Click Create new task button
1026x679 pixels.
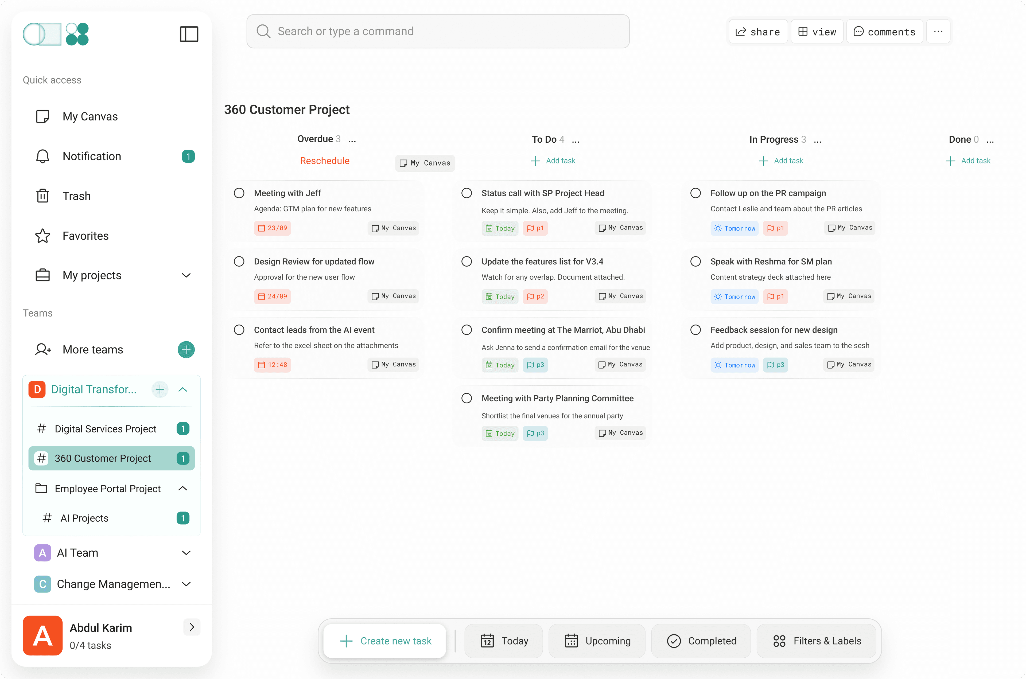385,641
